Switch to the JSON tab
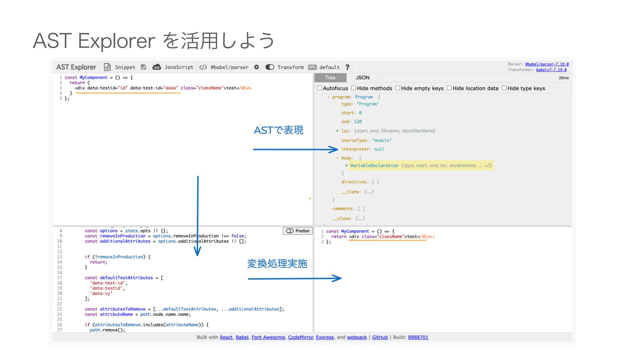Image resolution: width=625 pixels, height=351 pixels. [x=363, y=78]
